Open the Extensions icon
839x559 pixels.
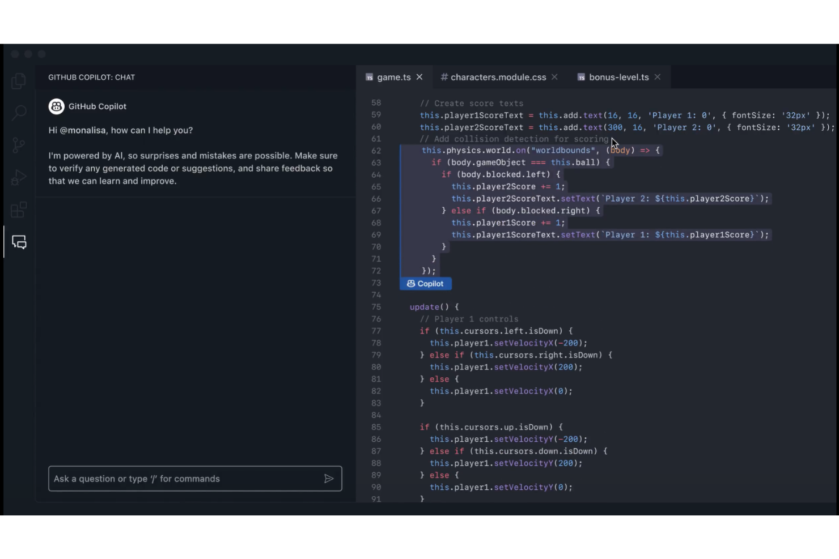(18, 210)
